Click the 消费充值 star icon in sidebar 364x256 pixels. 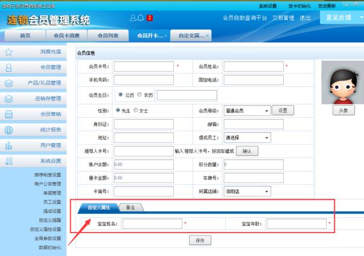8,53
